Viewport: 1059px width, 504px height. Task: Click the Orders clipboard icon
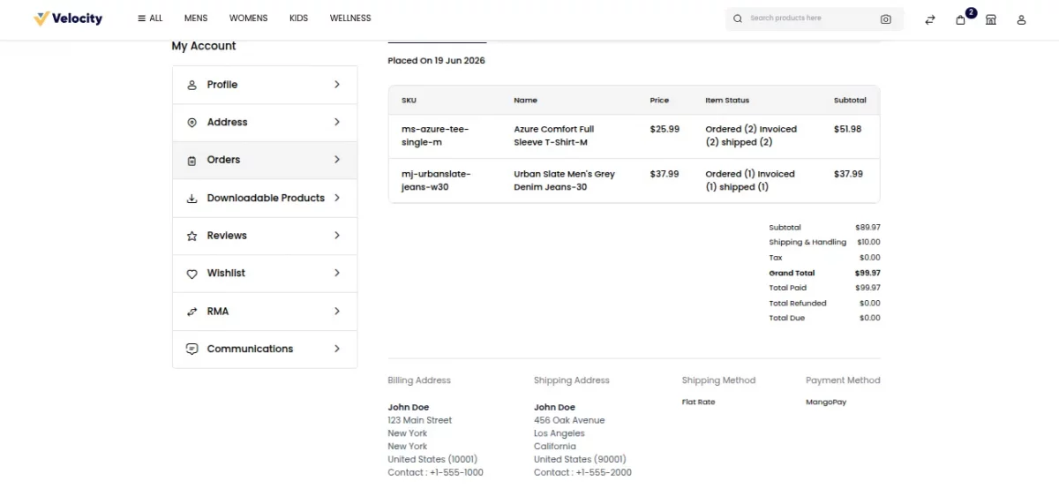(192, 161)
